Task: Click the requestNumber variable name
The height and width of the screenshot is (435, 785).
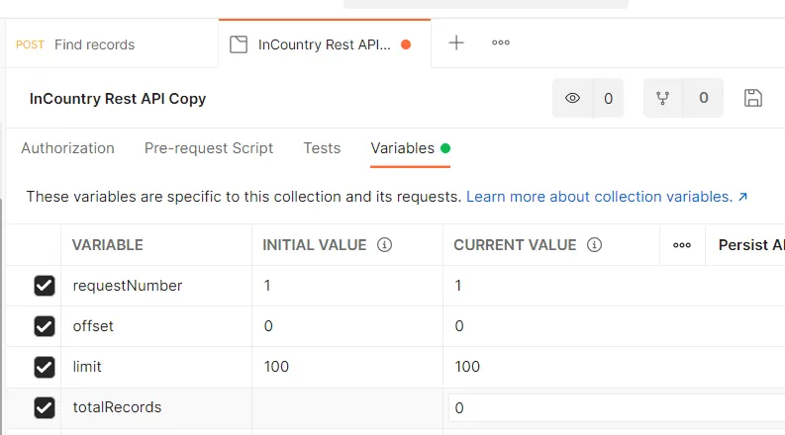Action: pos(128,286)
